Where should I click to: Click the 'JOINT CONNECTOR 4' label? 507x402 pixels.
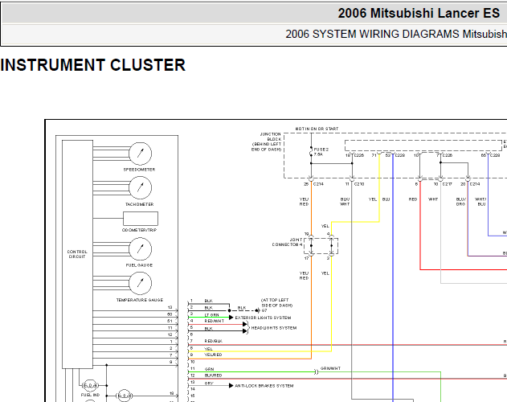288,242
